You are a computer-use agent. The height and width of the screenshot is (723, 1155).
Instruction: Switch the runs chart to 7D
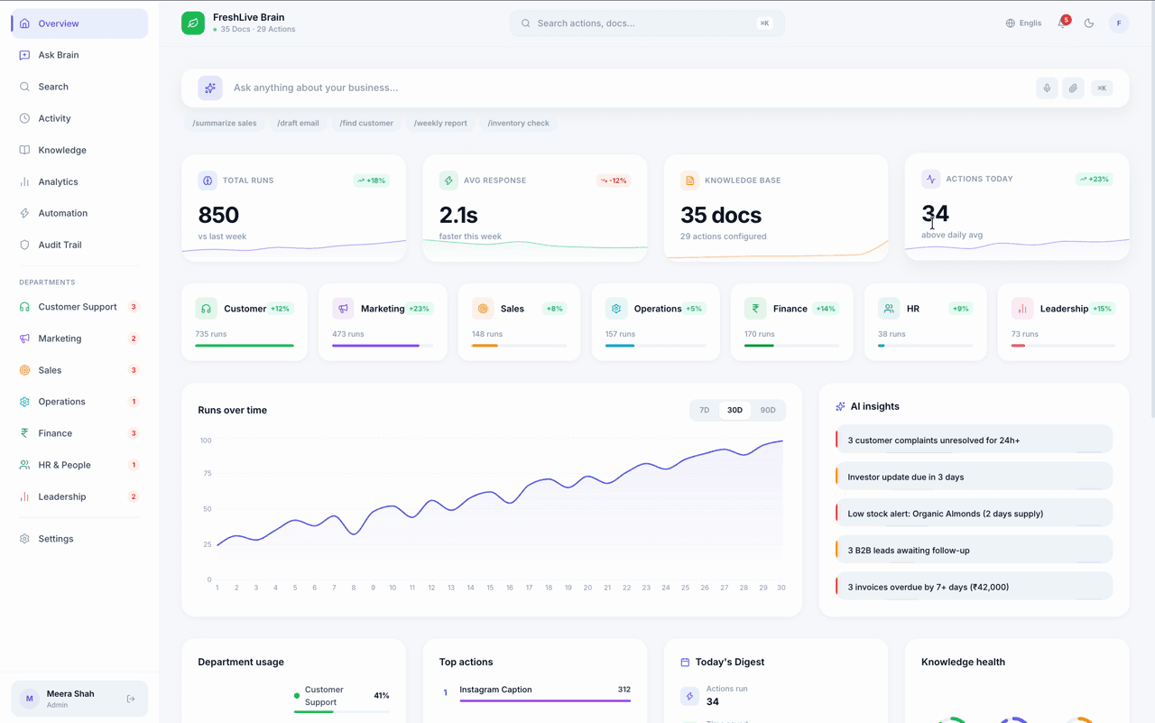point(705,411)
